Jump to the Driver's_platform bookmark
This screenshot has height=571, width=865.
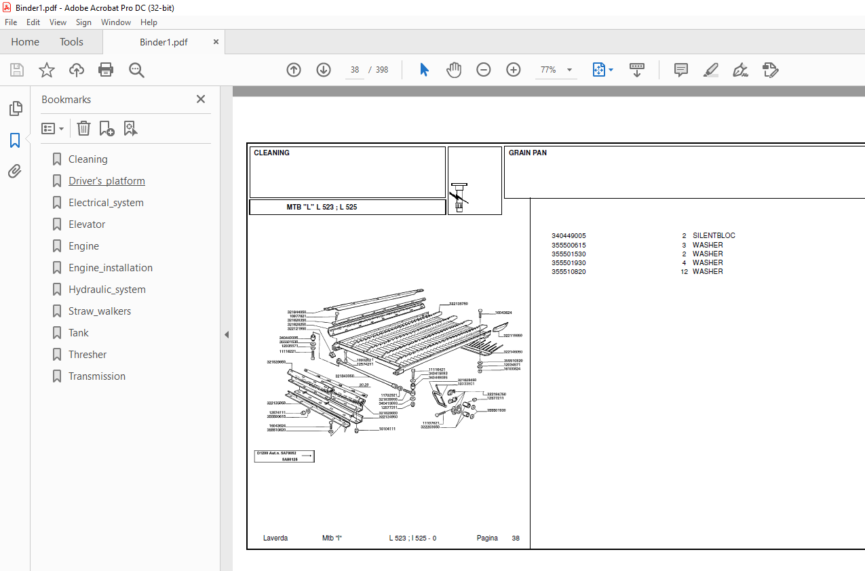point(107,181)
